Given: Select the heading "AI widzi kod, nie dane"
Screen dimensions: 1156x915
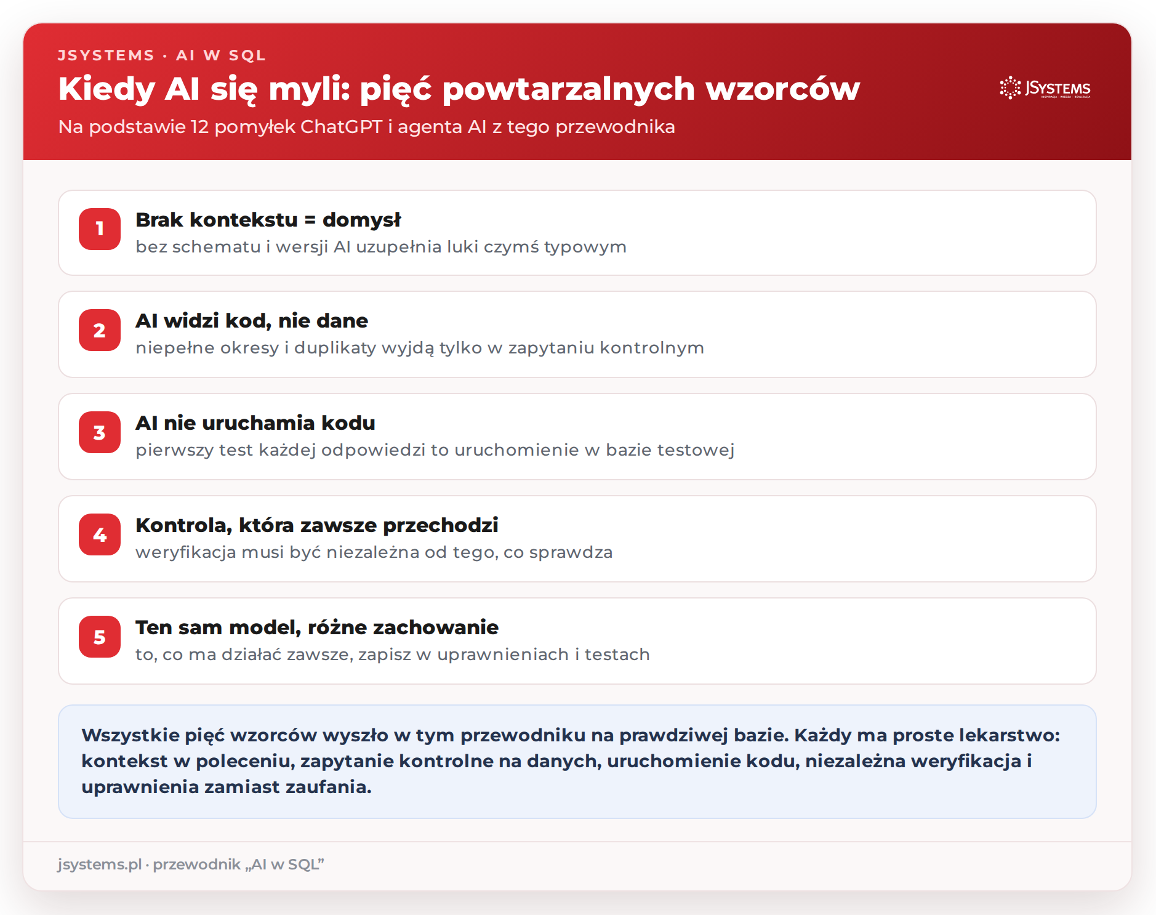Looking at the screenshot, I should (x=252, y=321).
